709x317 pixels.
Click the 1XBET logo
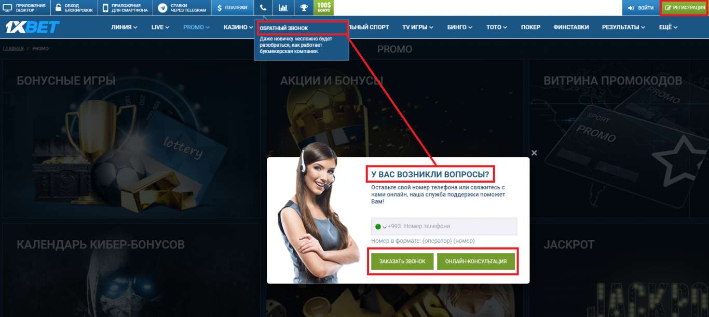click(x=33, y=27)
